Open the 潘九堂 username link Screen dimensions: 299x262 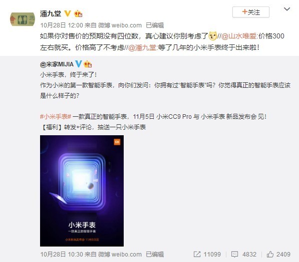[x=51, y=13]
